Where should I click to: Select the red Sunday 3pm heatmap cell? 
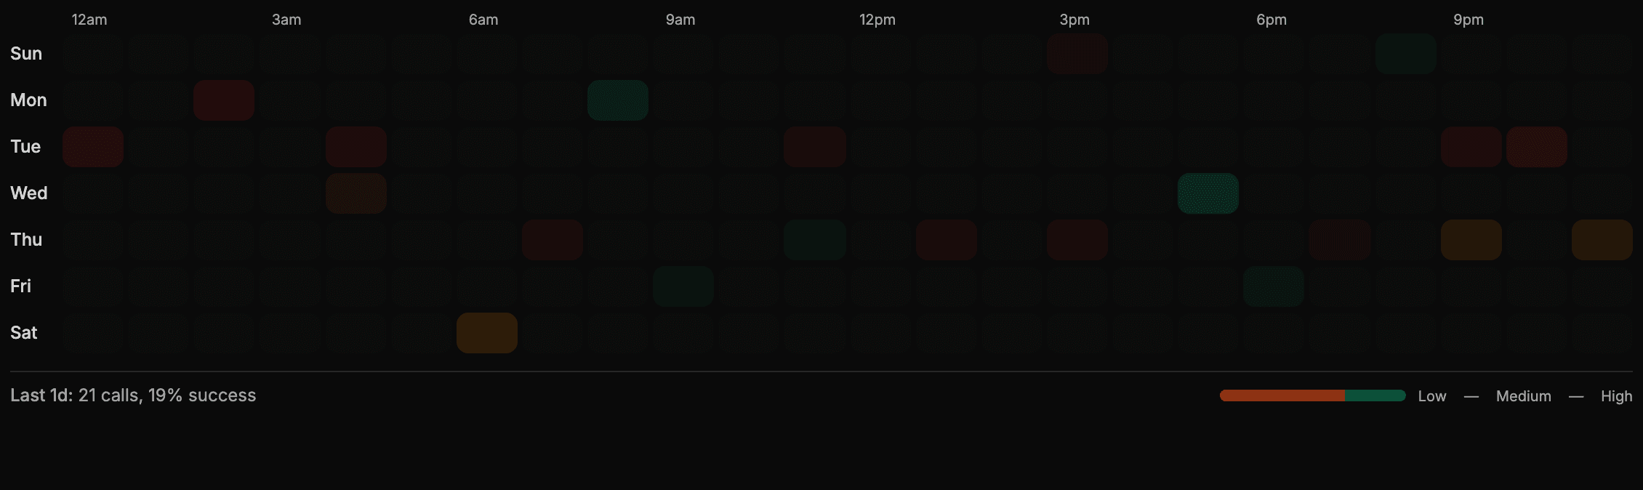[x=1077, y=54]
